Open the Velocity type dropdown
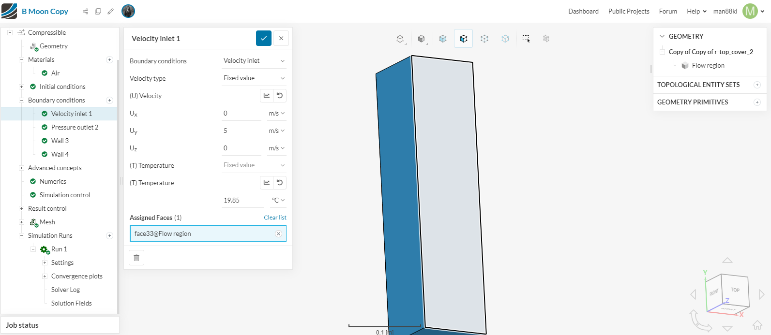The width and height of the screenshot is (771, 335). point(254,78)
